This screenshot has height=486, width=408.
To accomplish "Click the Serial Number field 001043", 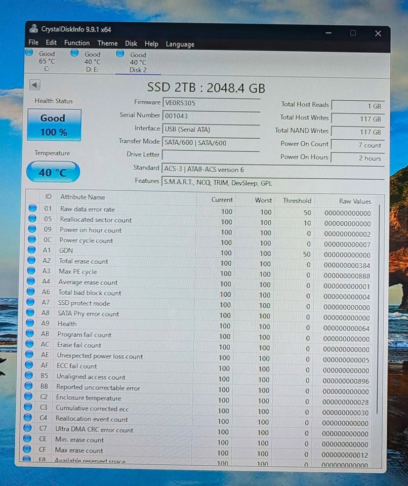I will (x=211, y=116).
